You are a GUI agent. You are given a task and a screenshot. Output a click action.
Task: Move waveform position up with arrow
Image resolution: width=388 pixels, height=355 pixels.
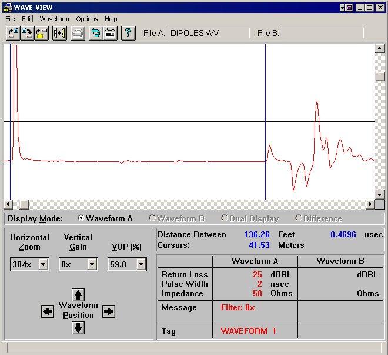point(78,295)
